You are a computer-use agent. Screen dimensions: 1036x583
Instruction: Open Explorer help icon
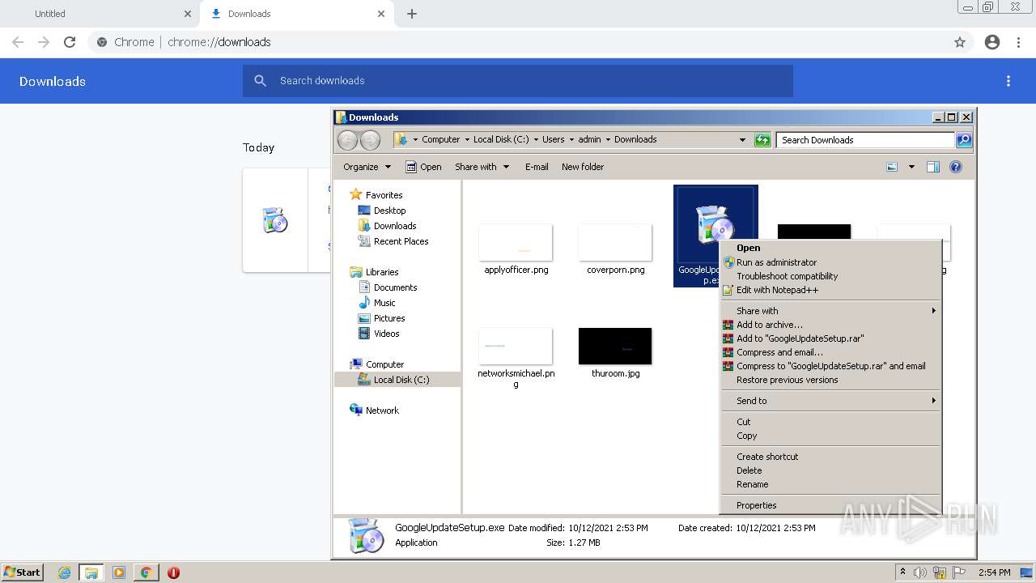coord(956,167)
